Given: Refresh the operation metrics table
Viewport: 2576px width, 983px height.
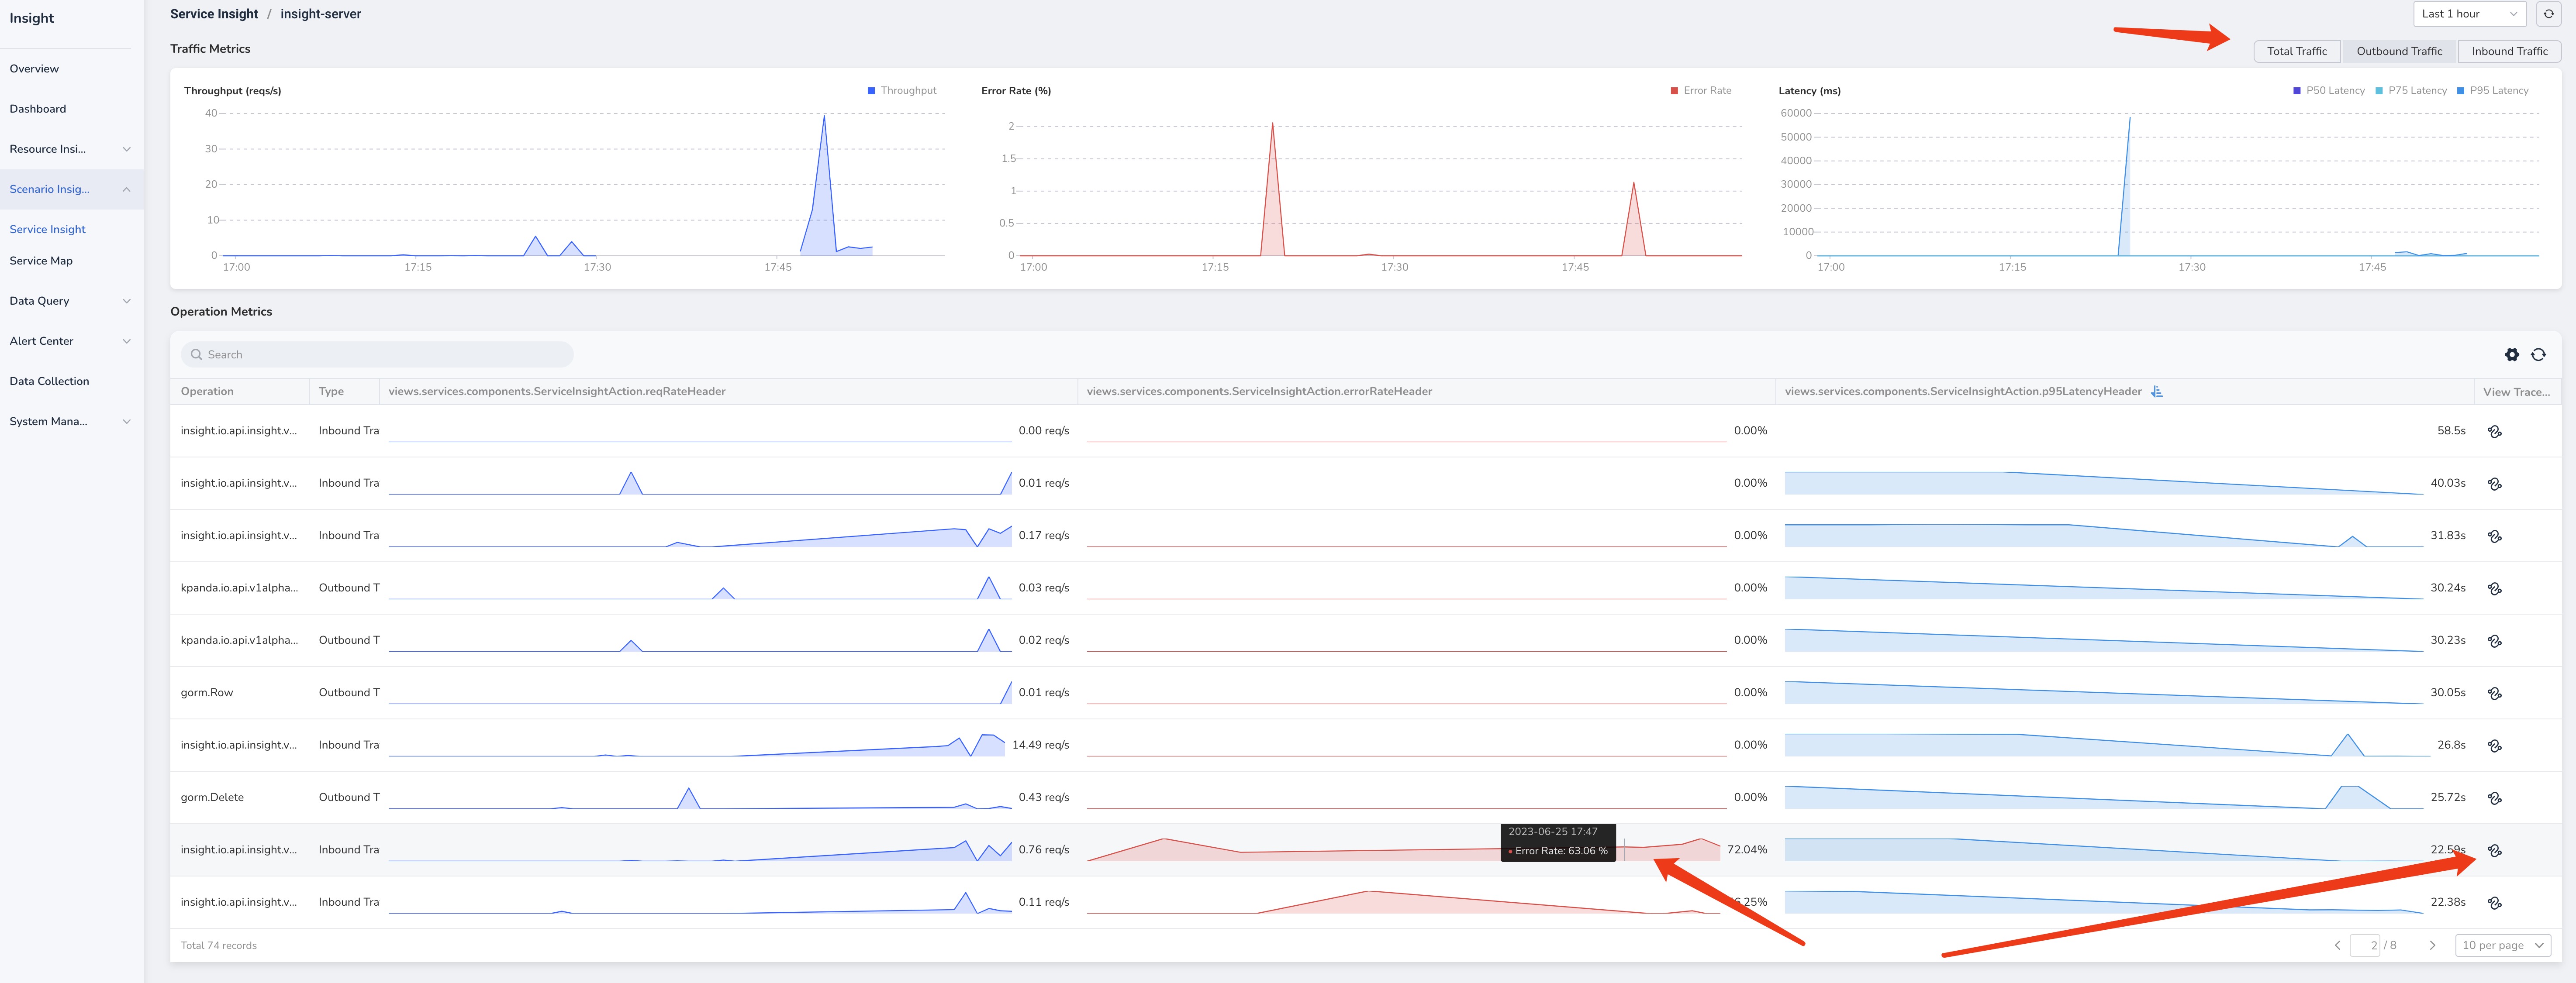Looking at the screenshot, I should pos(2538,354).
